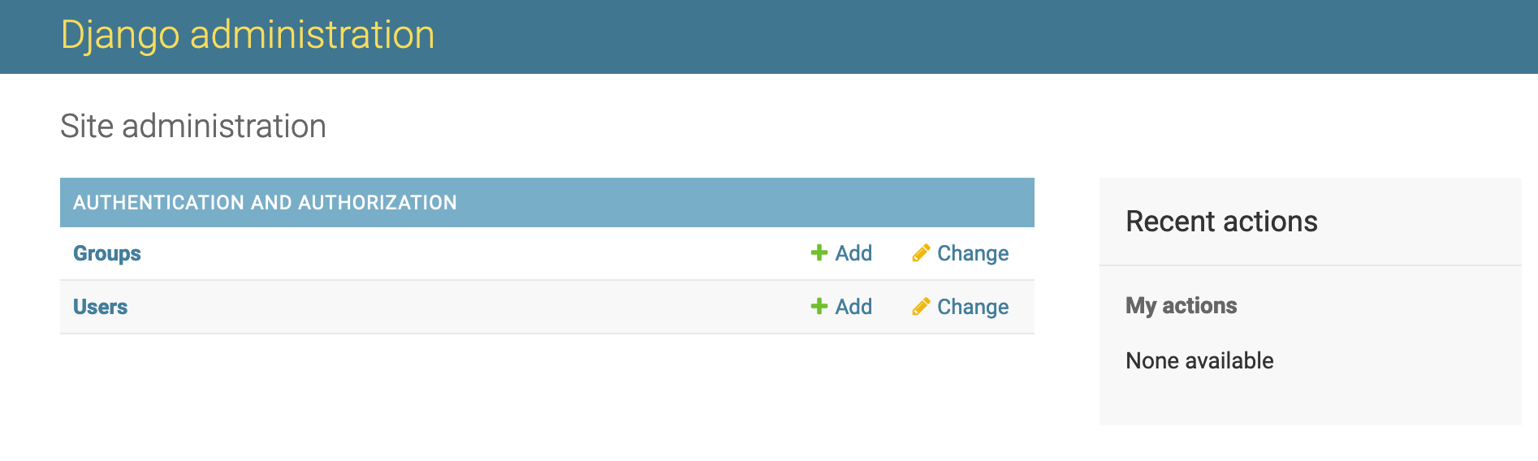Click the green plus icon for Groups
This screenshot has height=461, width=1538.
tap(819, 253)
